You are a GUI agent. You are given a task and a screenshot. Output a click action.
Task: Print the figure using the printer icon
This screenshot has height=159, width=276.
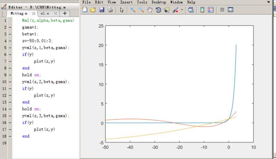[110, 10]
